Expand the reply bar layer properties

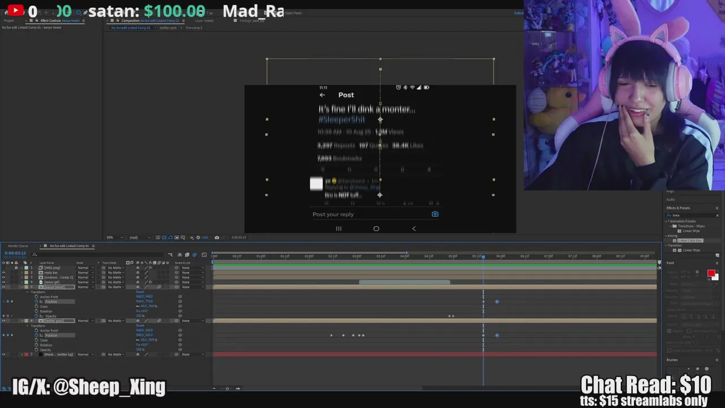(x=22, y=273)
